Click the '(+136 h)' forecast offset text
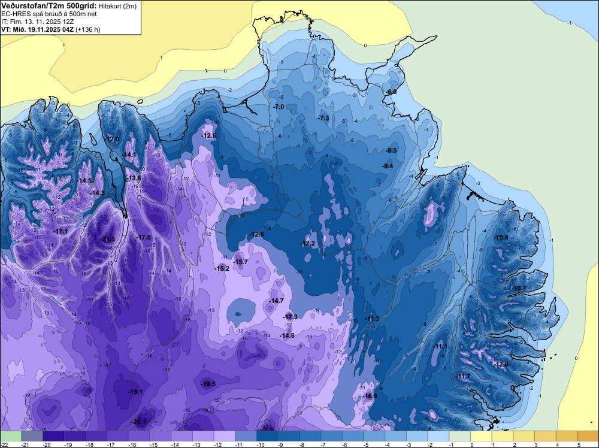Viewport: 599px width, 448px height. [x=88, y=29]
